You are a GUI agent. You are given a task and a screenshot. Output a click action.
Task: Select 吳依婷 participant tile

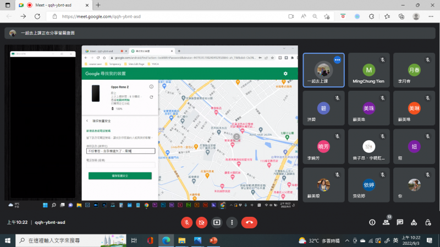[369, 185]
